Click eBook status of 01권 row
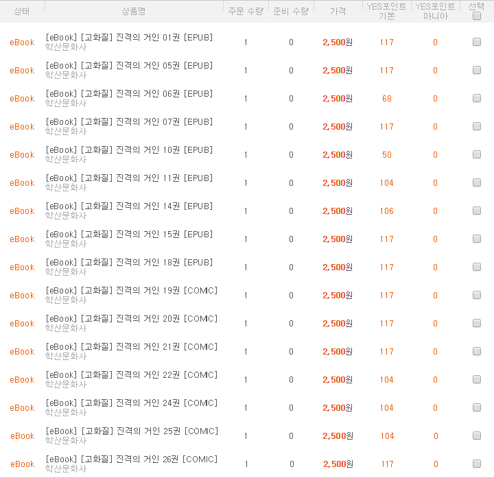 [22, 43]
